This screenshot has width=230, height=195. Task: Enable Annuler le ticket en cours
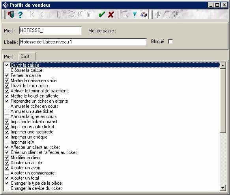[7, 106]
